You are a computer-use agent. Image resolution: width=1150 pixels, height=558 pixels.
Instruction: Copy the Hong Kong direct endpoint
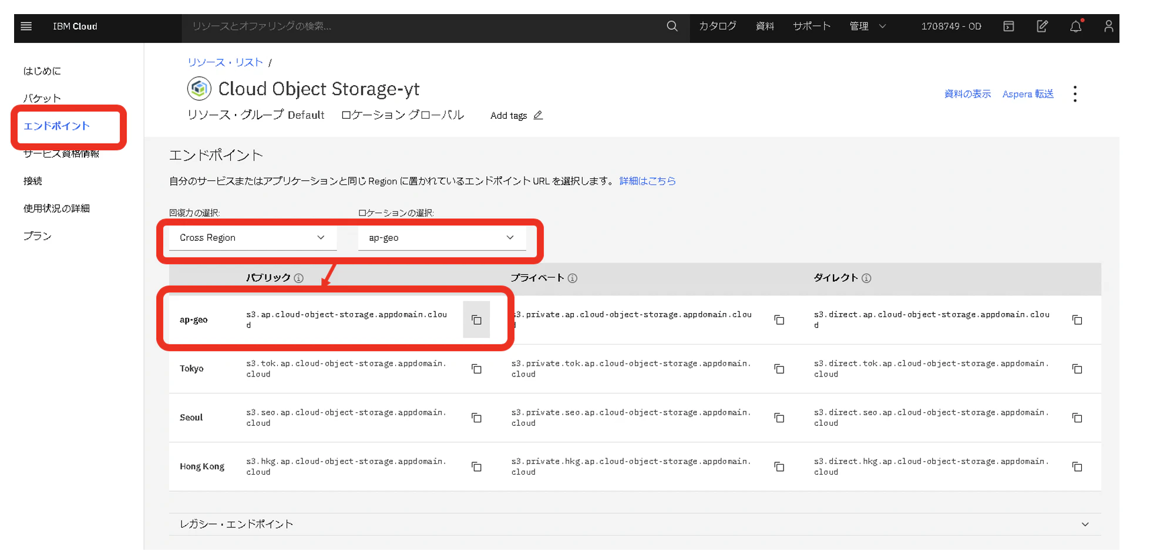pos(1077,467)
